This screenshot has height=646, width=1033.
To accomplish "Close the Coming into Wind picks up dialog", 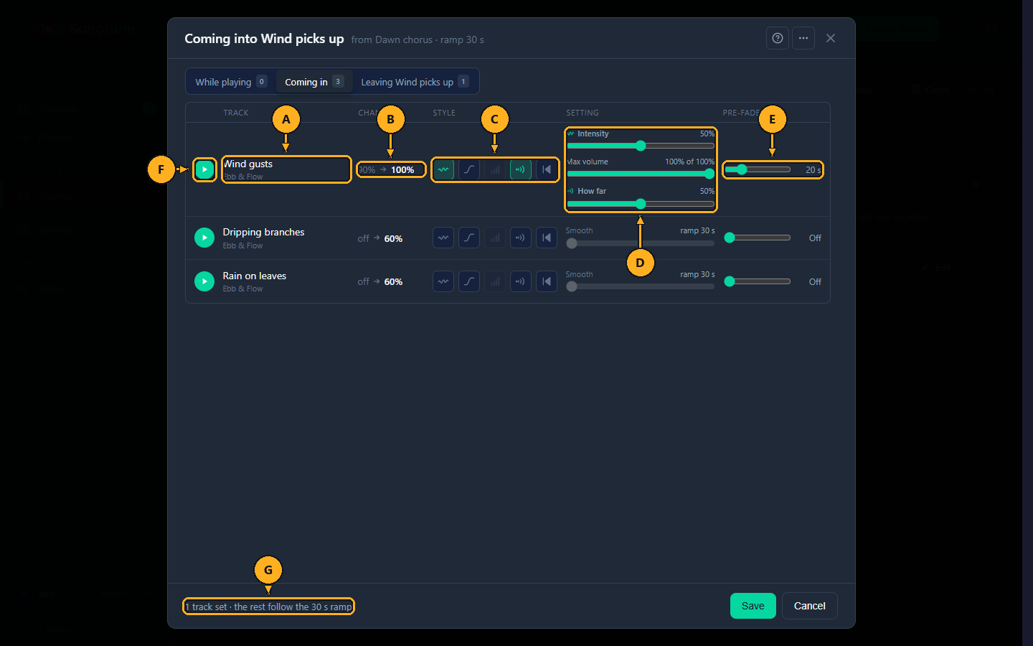I will tap(831, 38).
